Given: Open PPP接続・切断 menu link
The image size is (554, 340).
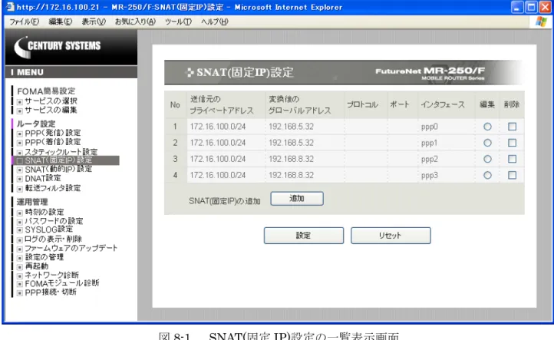Looking at the screenshot, I should 51,292.
